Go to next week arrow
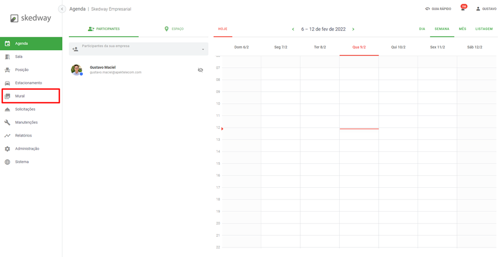Screen dimensions: 504x257 pos(353,29)
